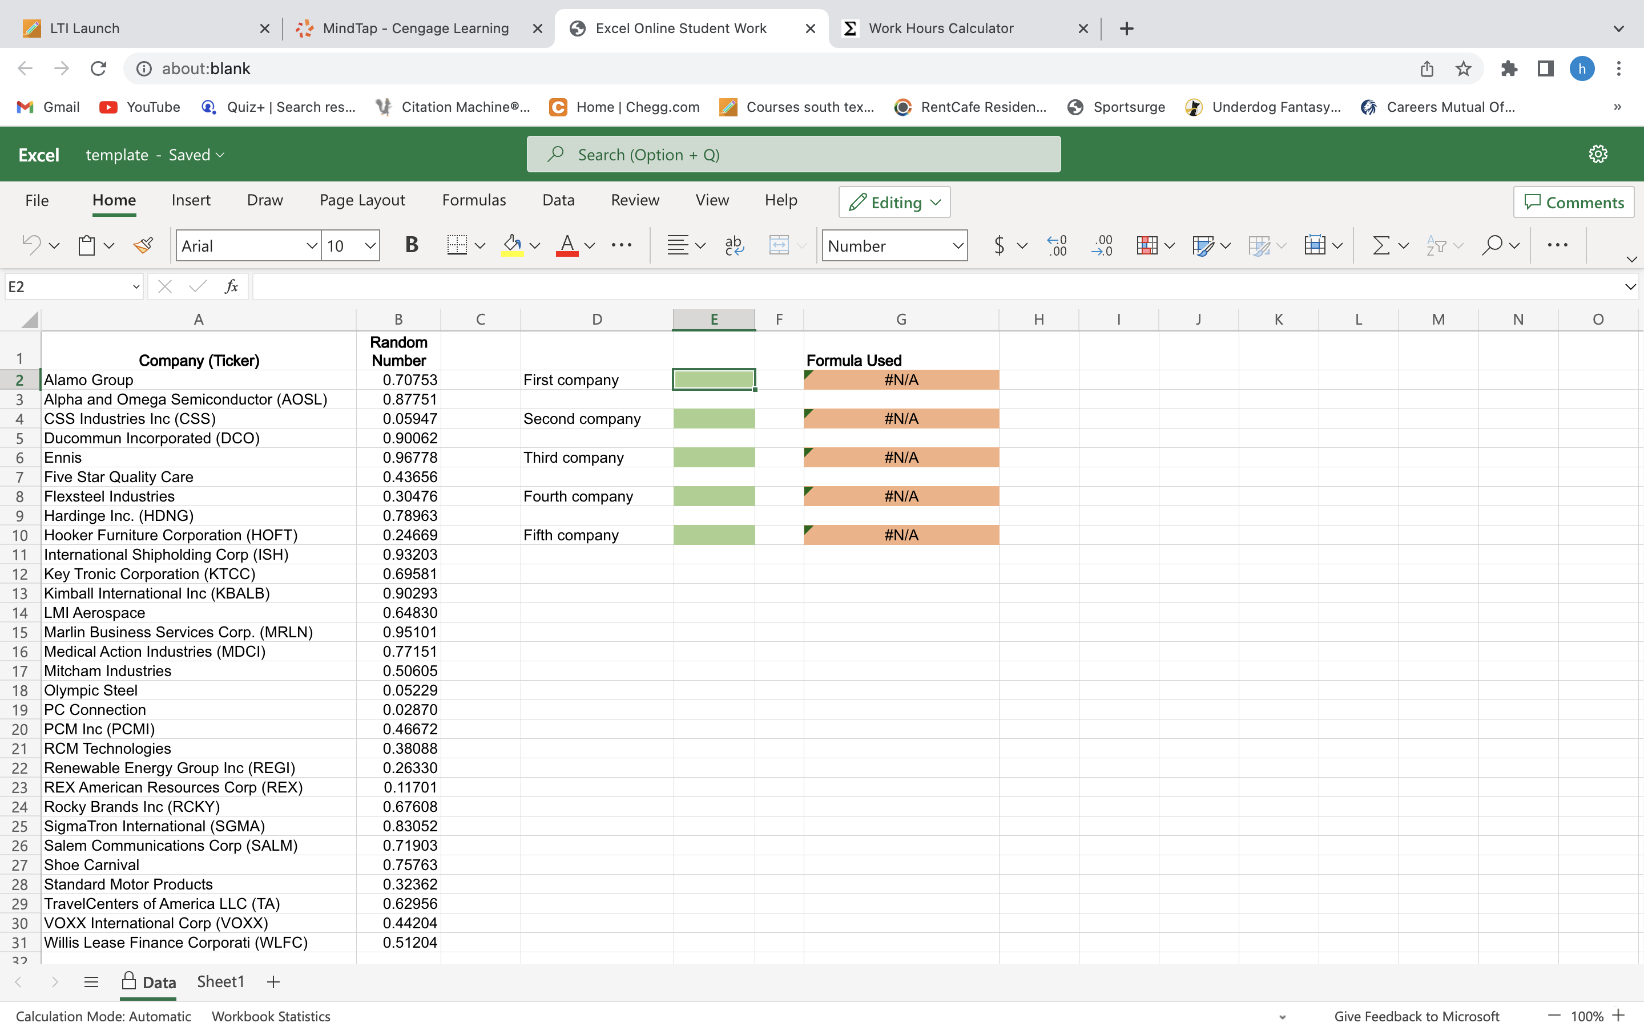Open Excel settings gear icon
1644x1027 pixels.
tap(1598, 154)
